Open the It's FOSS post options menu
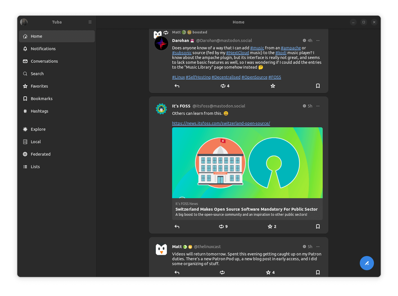The height and width of the screenshot is (296, 398). click(x=318, y=106)
